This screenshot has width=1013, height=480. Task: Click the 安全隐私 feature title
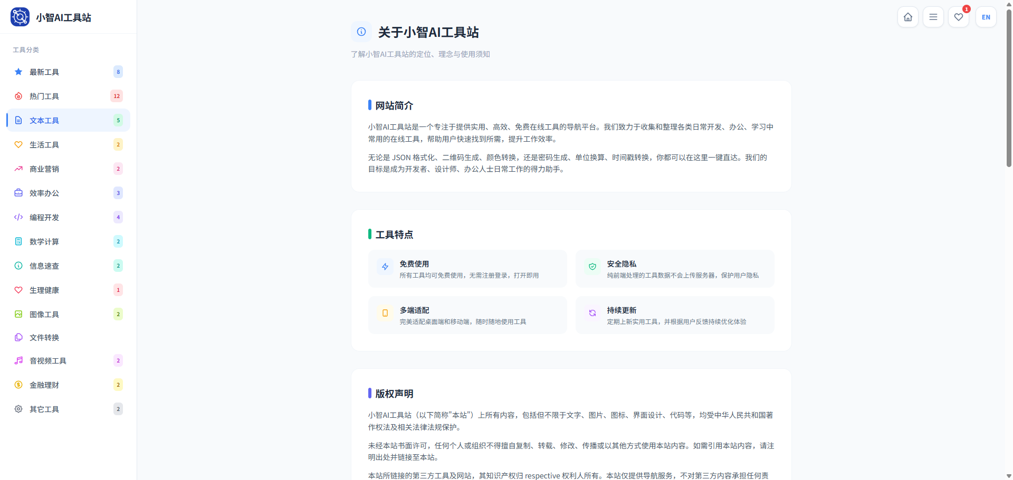tap(622, 264)
